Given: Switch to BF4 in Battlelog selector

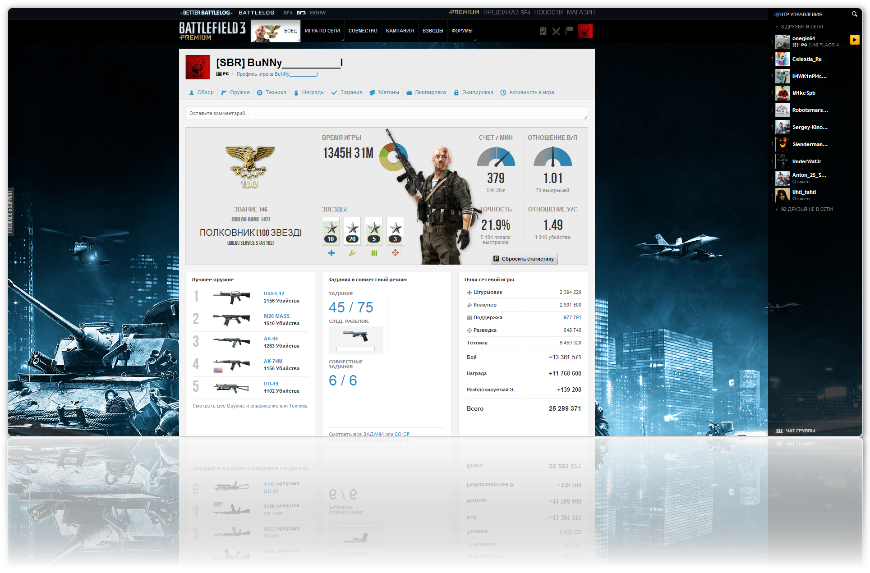Looking at the screenshot, I should coord(288,13).
